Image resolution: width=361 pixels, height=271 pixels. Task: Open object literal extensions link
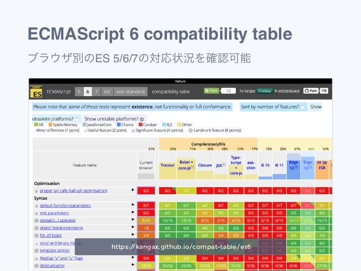pyautogui.click(x=61, y=228)
